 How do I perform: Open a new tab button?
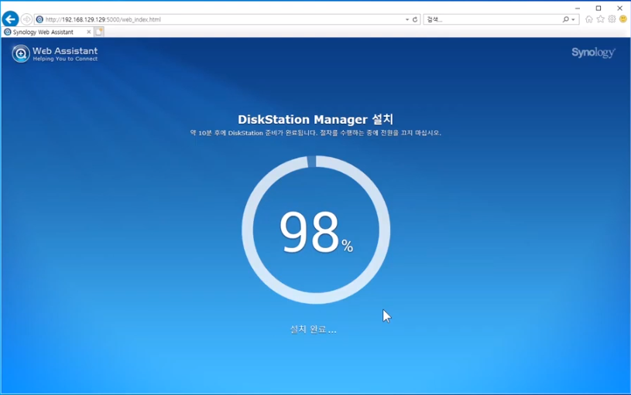coord(99,32)
